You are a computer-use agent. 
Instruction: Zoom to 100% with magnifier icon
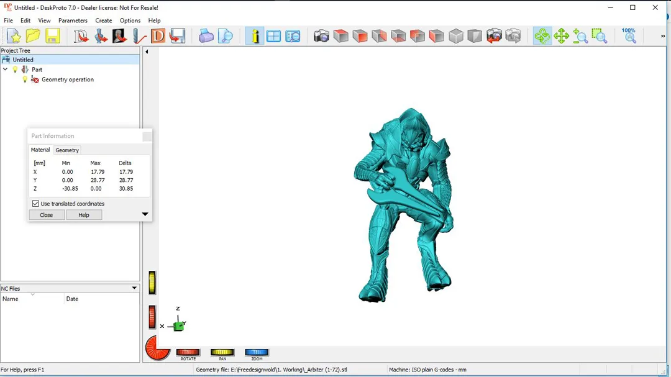click(x=629, y=36)
